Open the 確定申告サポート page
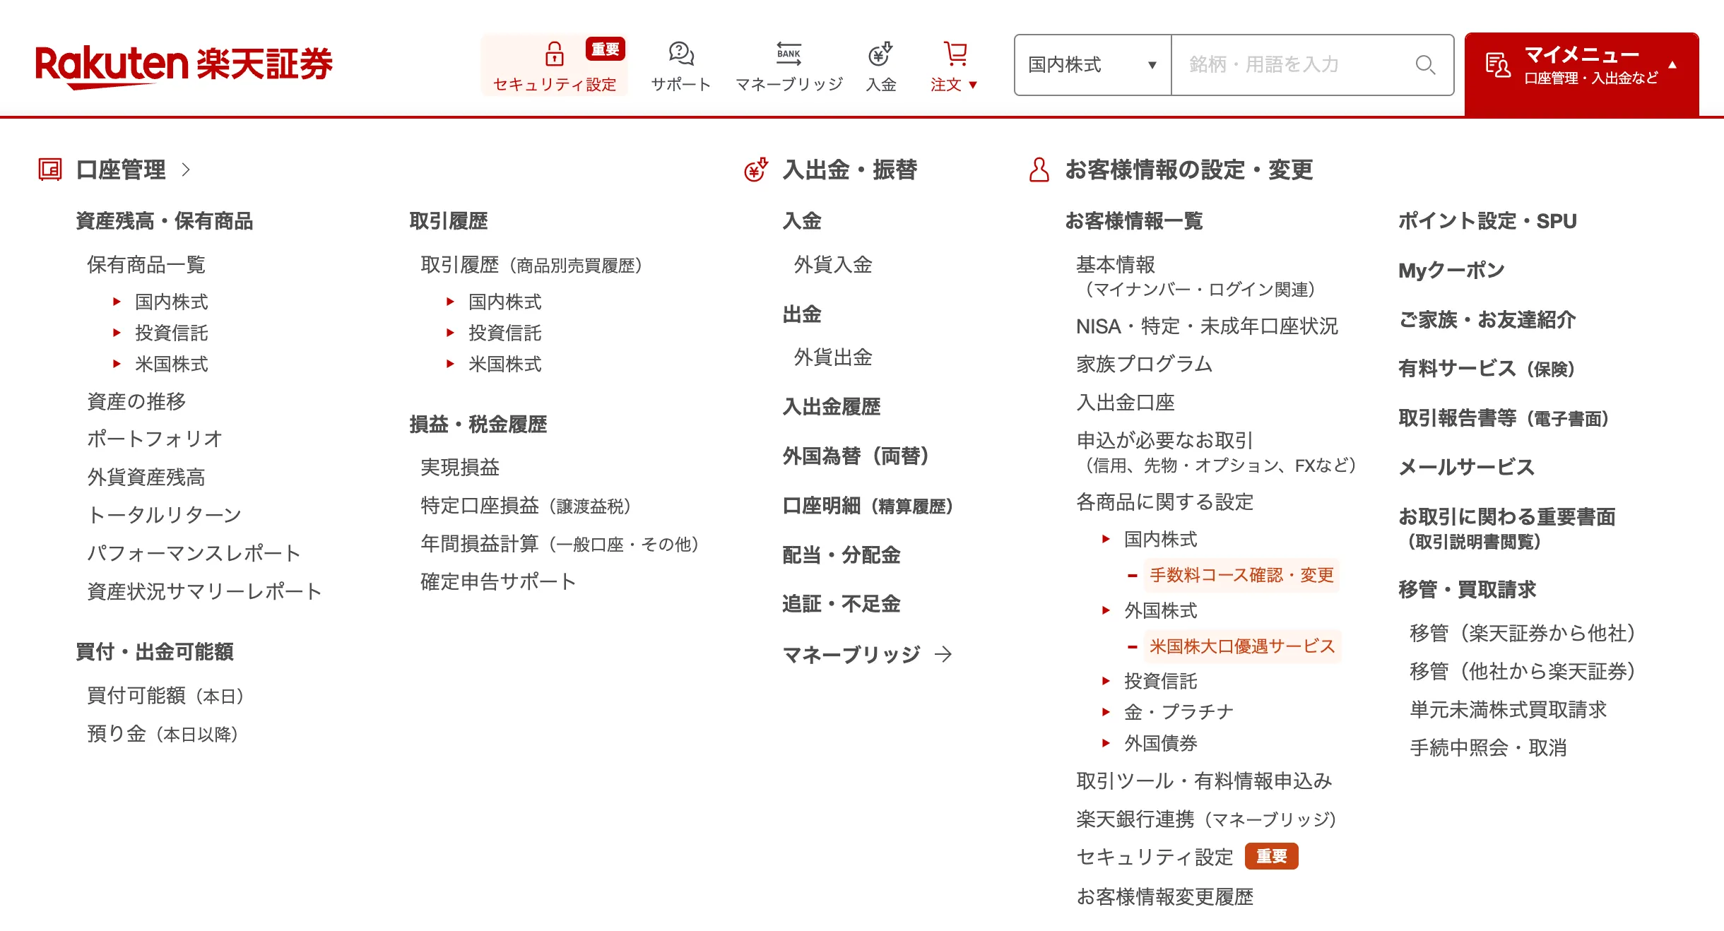1724x931 pixels. tap(497, 581)
